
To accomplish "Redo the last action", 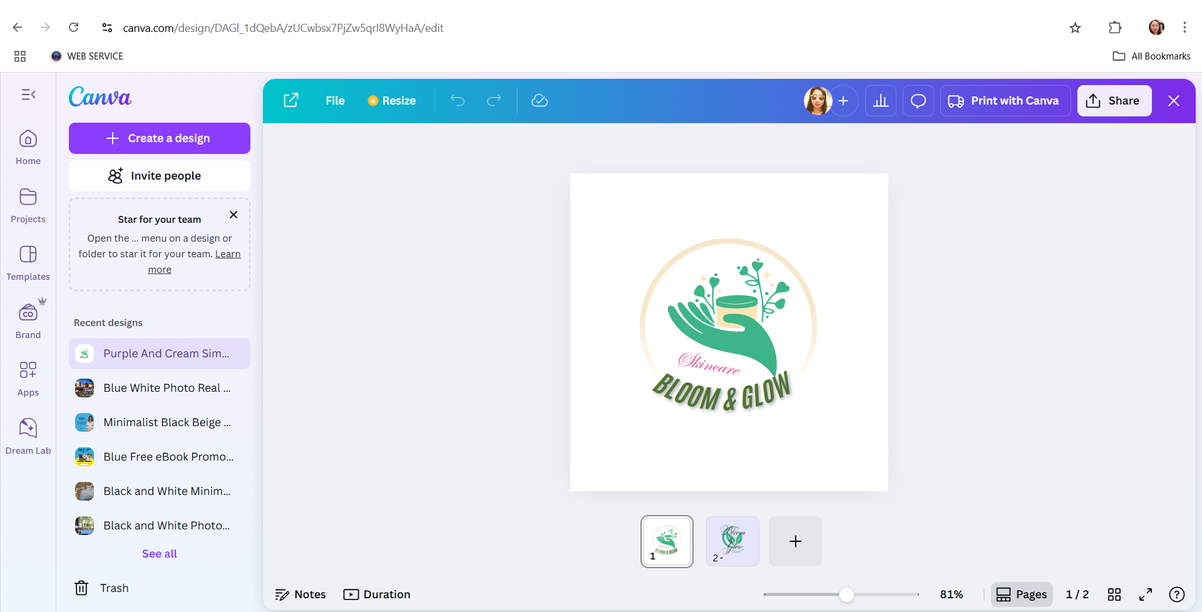I will (494, 101).
